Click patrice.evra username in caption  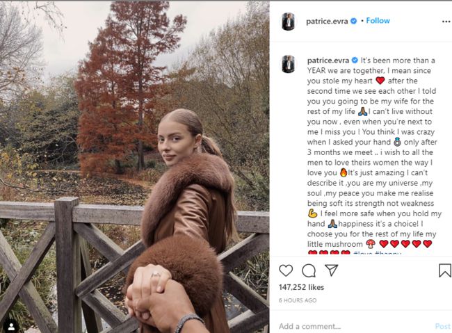(x=327, y=60)
